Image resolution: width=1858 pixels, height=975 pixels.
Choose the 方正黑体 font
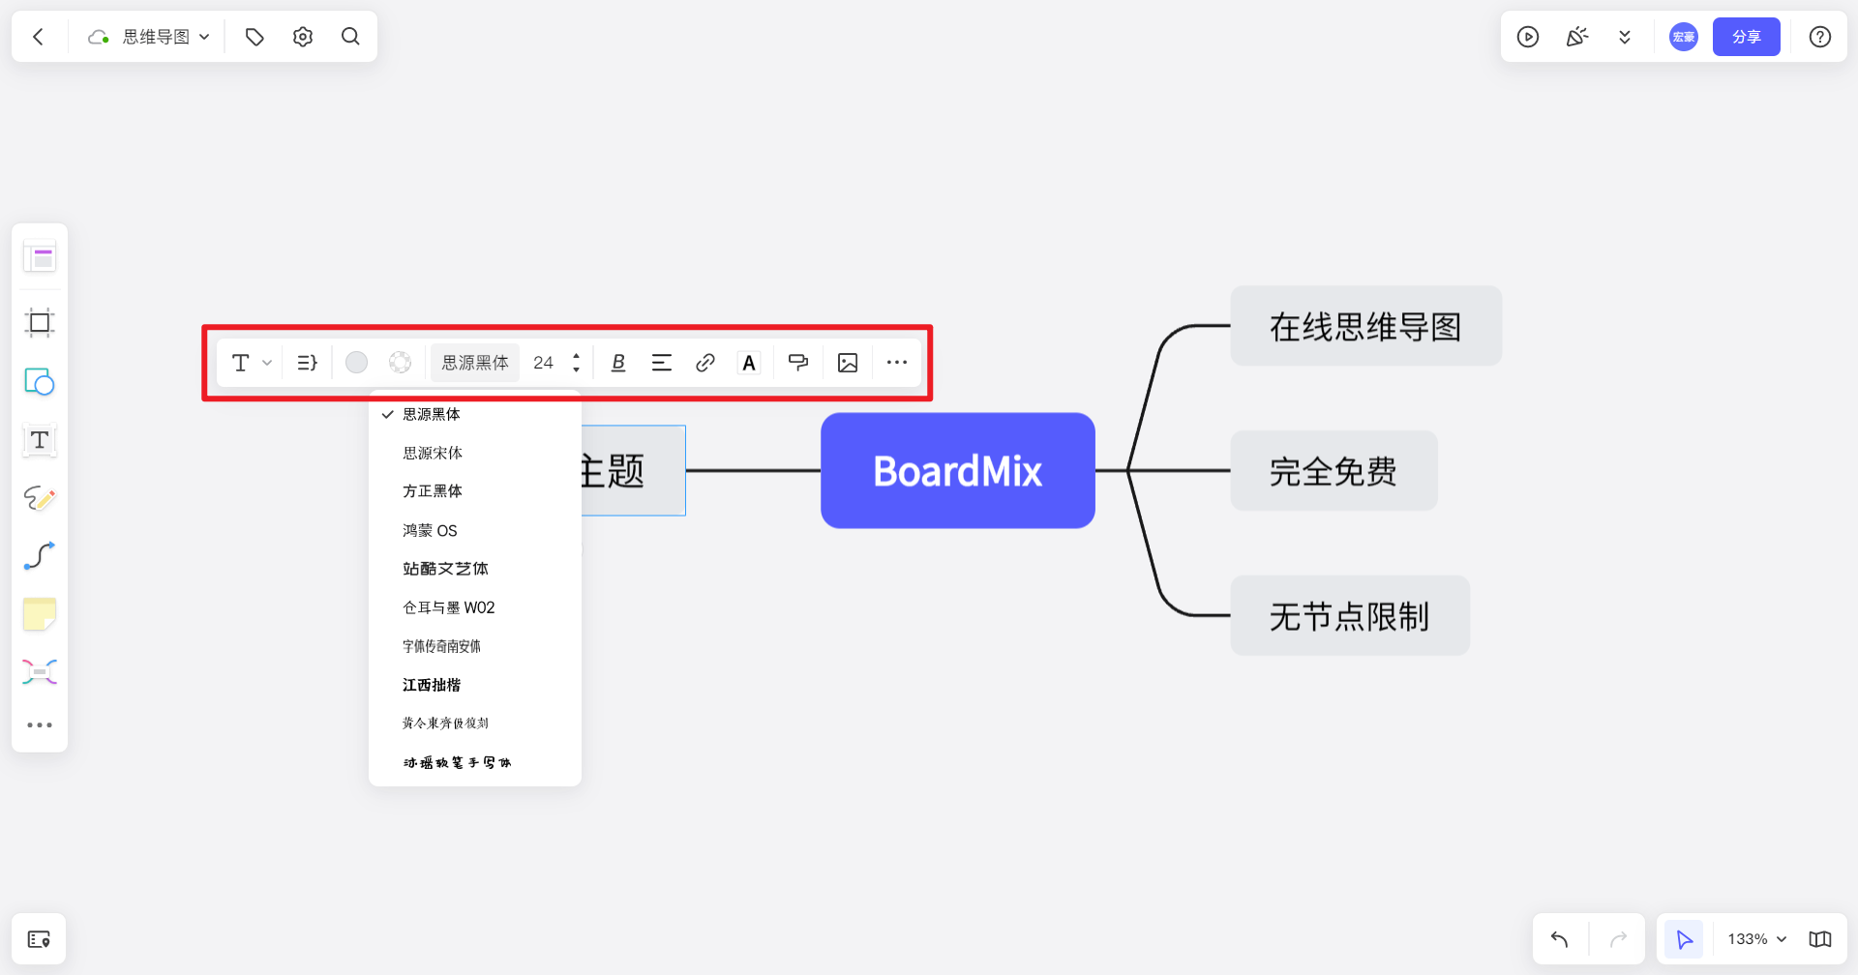[475, 491]
